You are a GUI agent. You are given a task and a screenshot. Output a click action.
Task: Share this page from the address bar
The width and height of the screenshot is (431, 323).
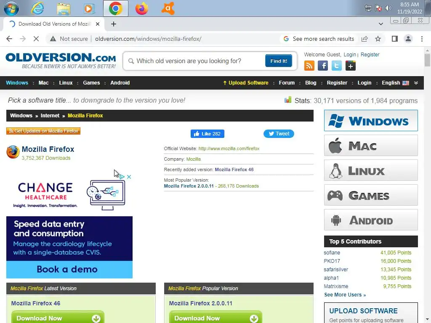[364, 39]
